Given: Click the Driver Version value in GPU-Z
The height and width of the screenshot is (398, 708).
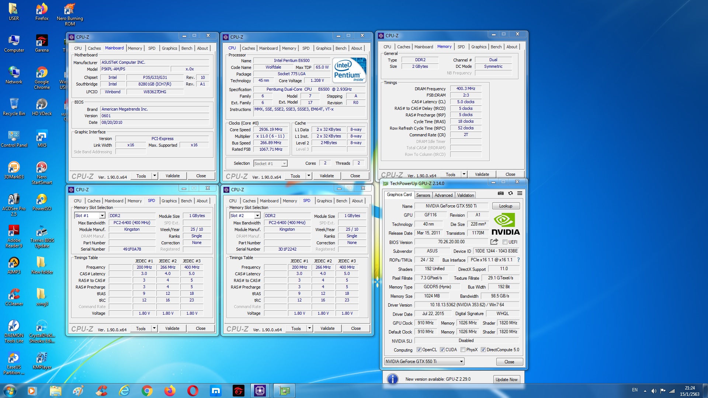Looking at the screenshot, I should click(467, 305).
